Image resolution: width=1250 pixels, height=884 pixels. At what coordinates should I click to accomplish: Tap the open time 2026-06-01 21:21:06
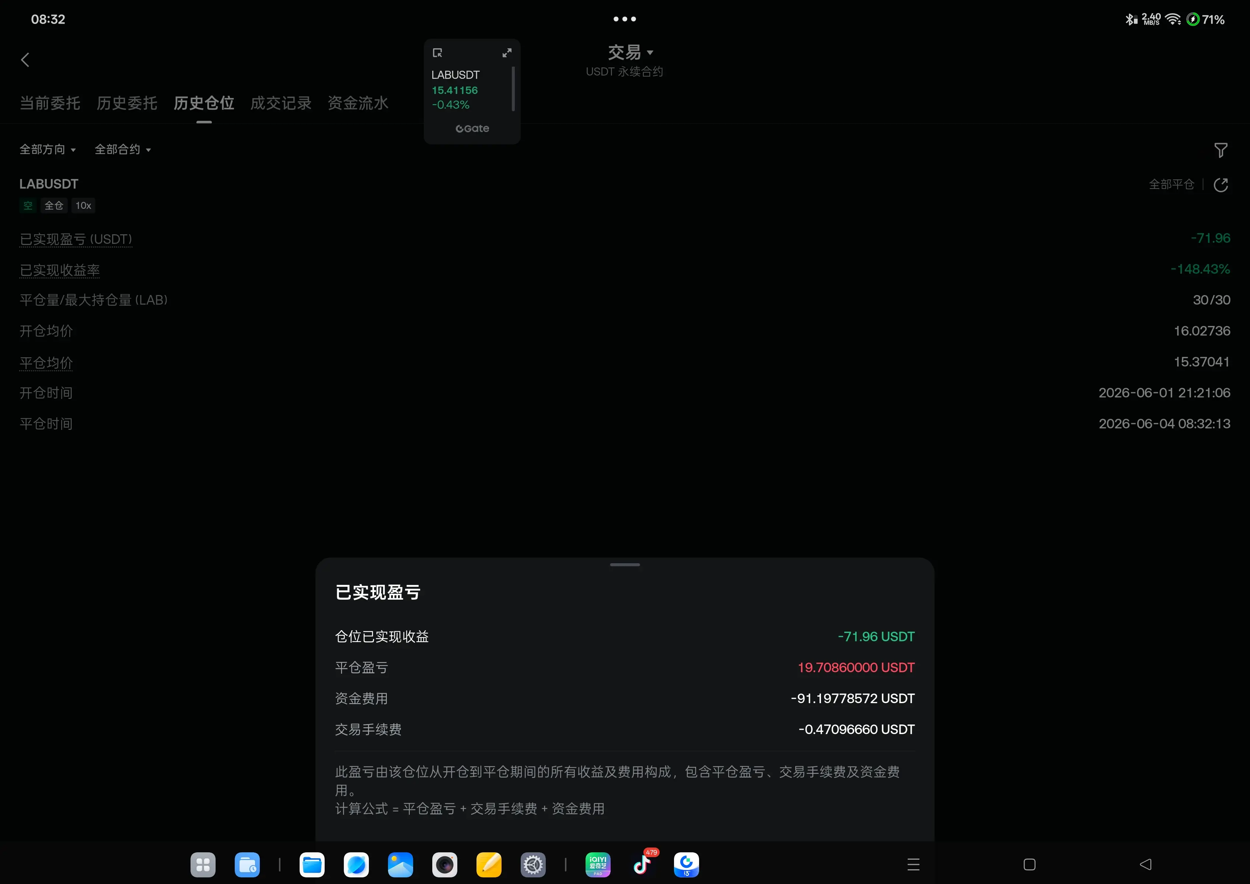coord(1164,393)
